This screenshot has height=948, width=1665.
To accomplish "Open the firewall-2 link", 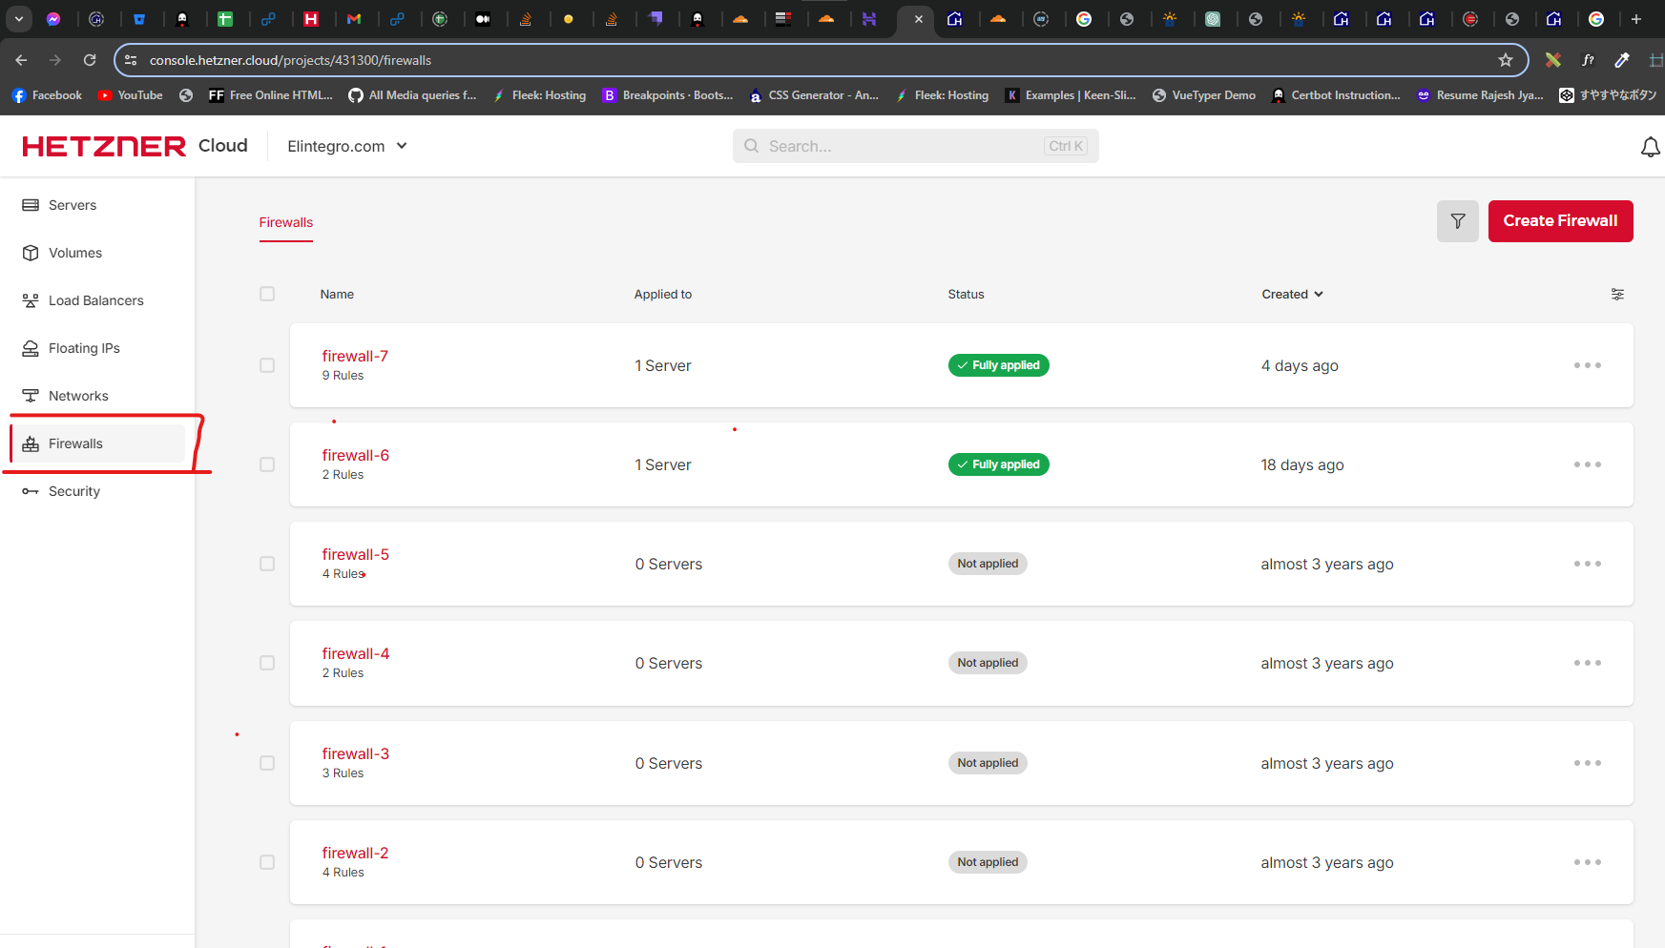I will point(355,853).
